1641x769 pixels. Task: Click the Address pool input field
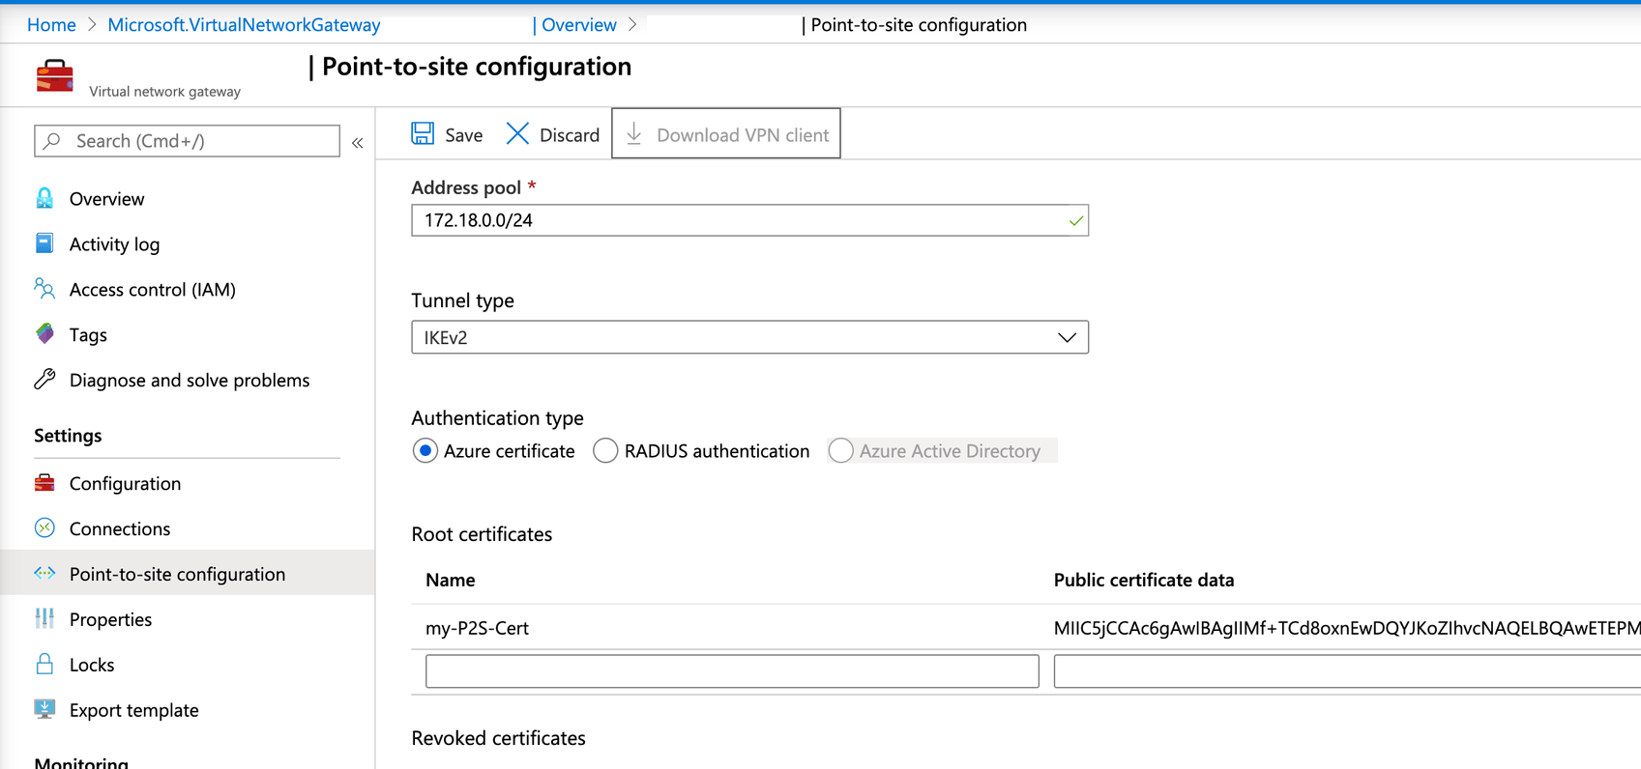coord(749,220)
